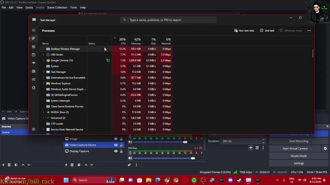Remove selected scene with trash icon in Scenes panel

[x=9, y=165]
